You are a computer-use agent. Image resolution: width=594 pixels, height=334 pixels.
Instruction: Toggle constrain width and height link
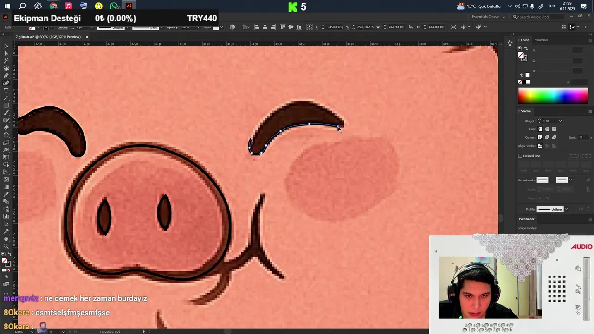411,27
